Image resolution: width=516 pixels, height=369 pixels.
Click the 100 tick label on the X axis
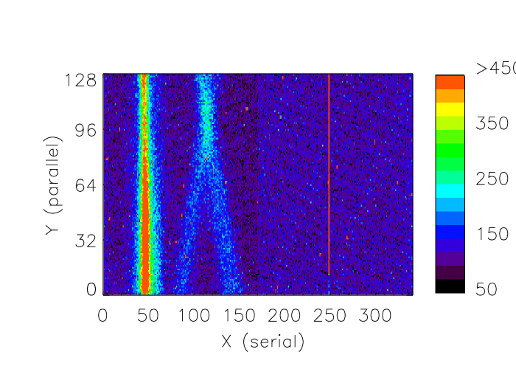pyautogui.click(x=194, y=315)
